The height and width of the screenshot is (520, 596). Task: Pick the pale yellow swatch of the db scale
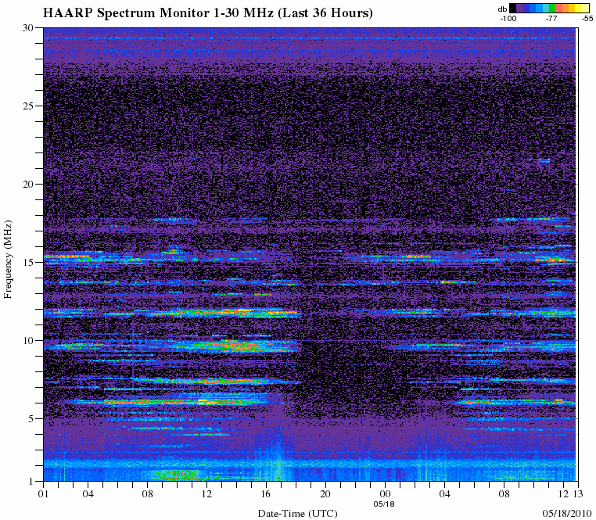(586, 8)
